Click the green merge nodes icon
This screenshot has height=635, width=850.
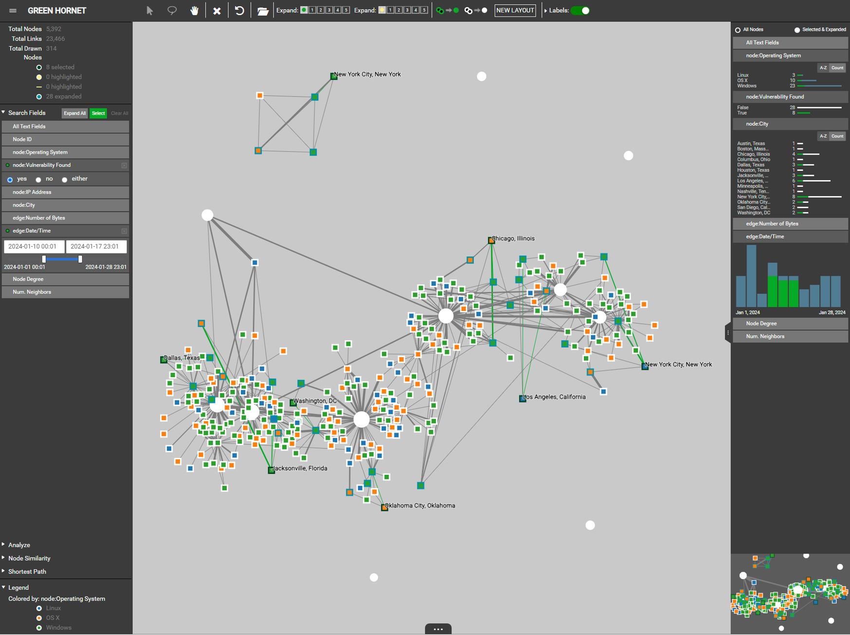[x=447, y=11]
